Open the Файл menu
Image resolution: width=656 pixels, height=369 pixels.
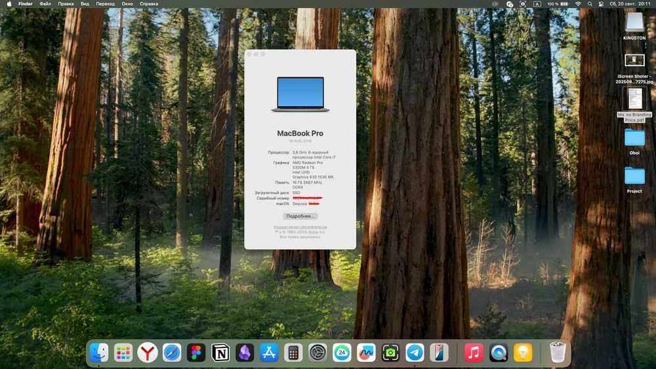[x=45, y=4]
